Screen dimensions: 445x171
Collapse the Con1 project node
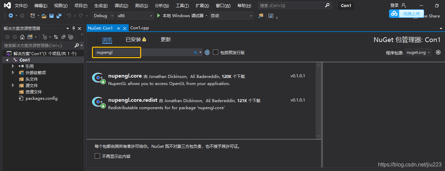point(8,60)
